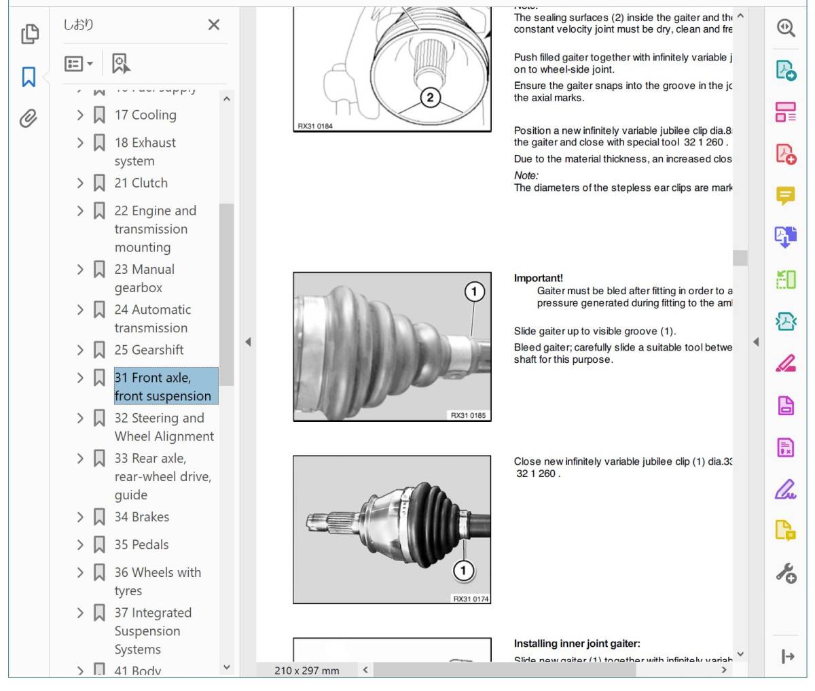Open the pink Redact marker tool

click(x=786, y=364)
